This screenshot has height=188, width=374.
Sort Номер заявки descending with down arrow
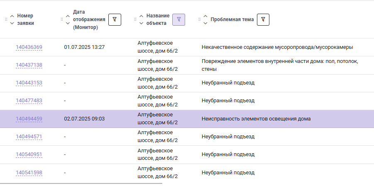pos(12,23)
